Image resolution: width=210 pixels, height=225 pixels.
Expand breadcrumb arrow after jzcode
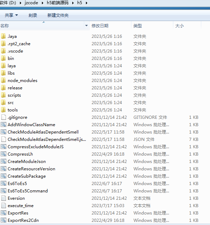[43, 3]
